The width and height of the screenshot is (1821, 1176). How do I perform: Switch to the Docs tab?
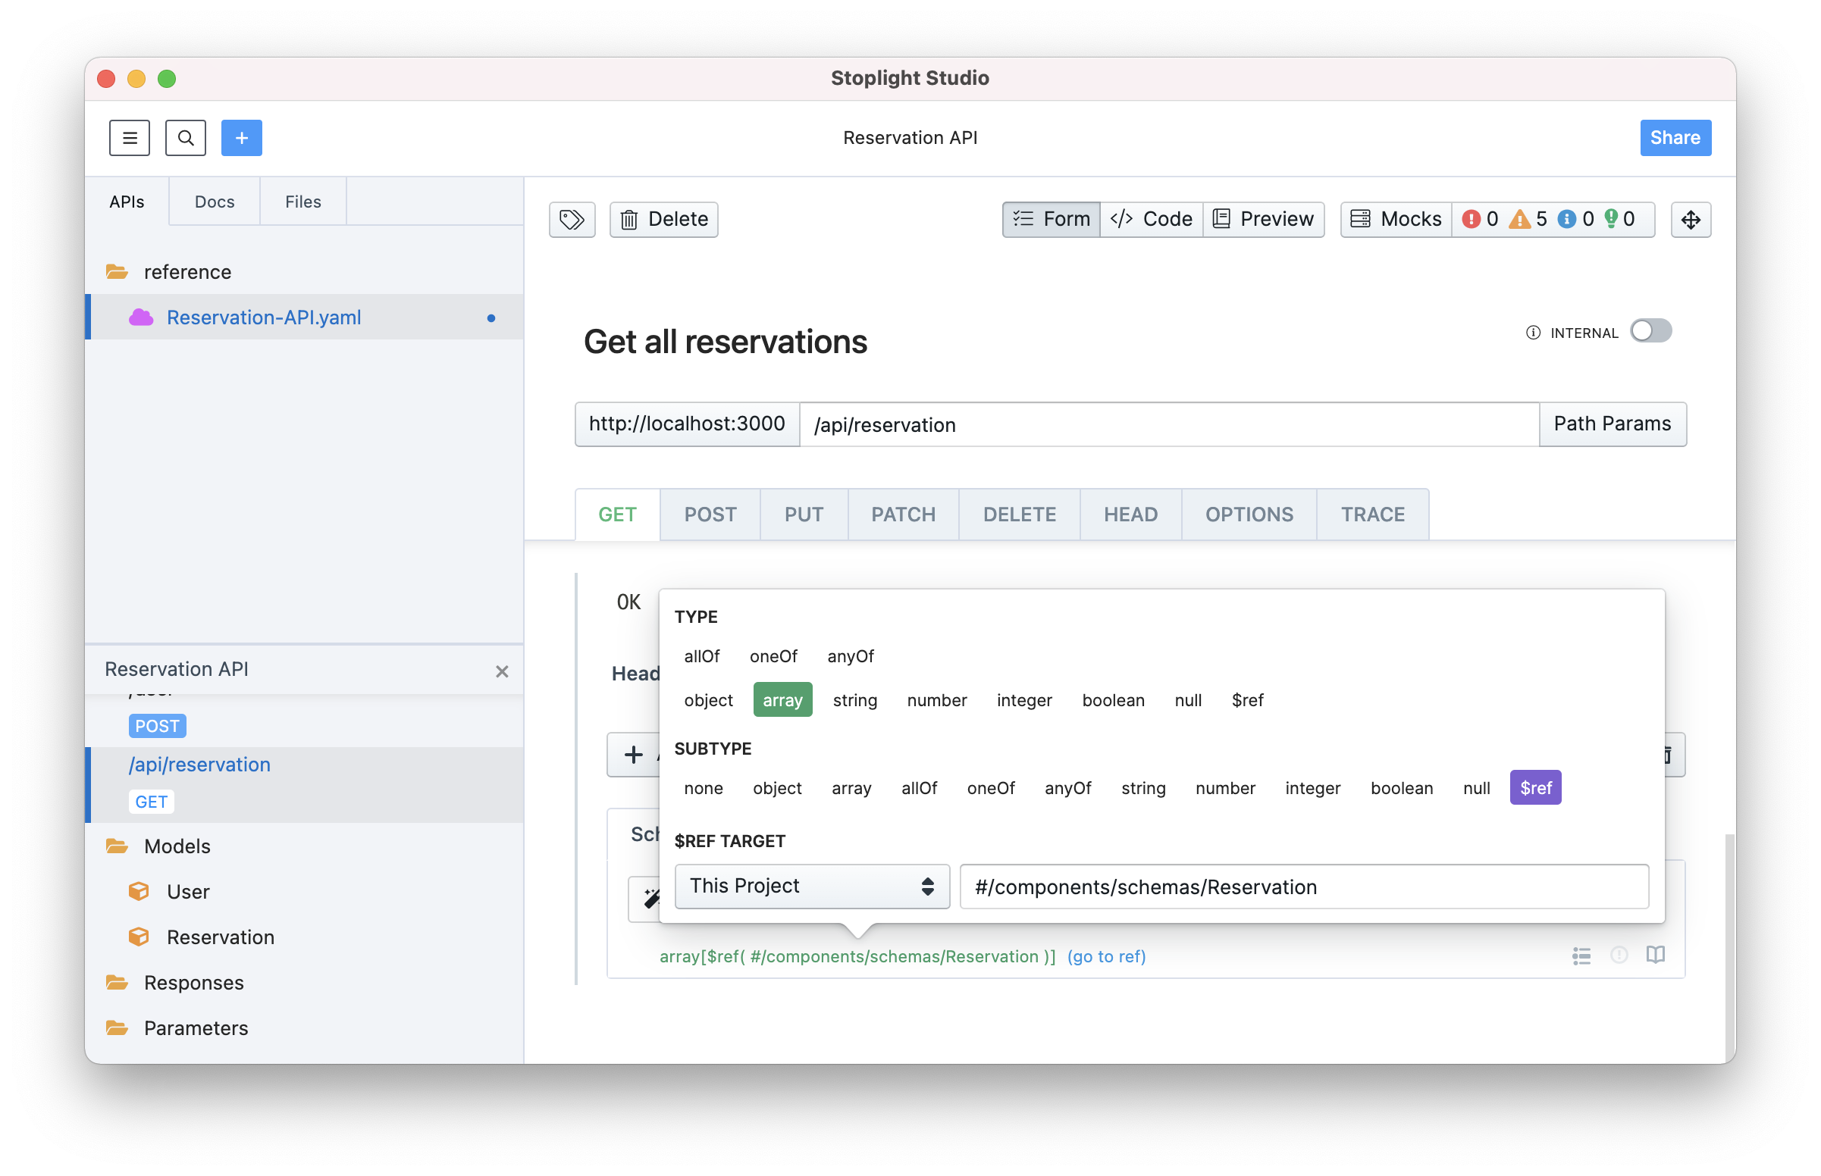point(214,202)
